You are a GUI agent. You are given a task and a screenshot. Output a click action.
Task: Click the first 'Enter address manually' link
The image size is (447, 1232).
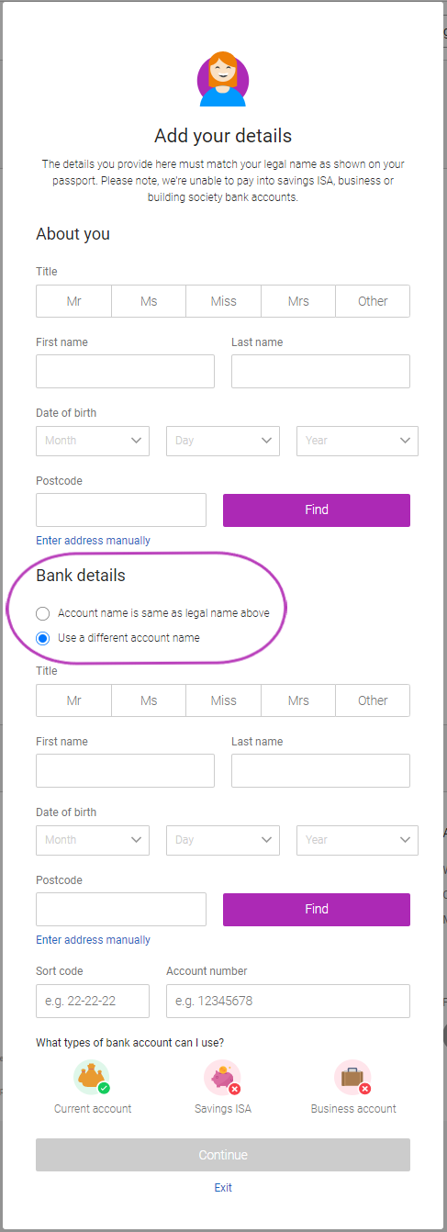pos(93,541)
